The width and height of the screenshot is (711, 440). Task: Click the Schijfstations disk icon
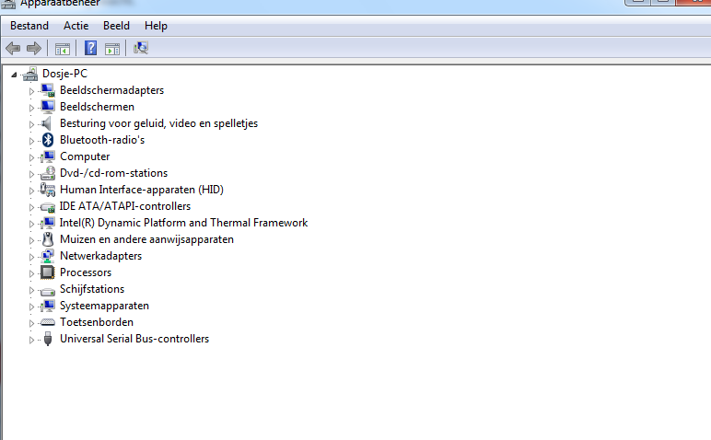pos(48,291)
